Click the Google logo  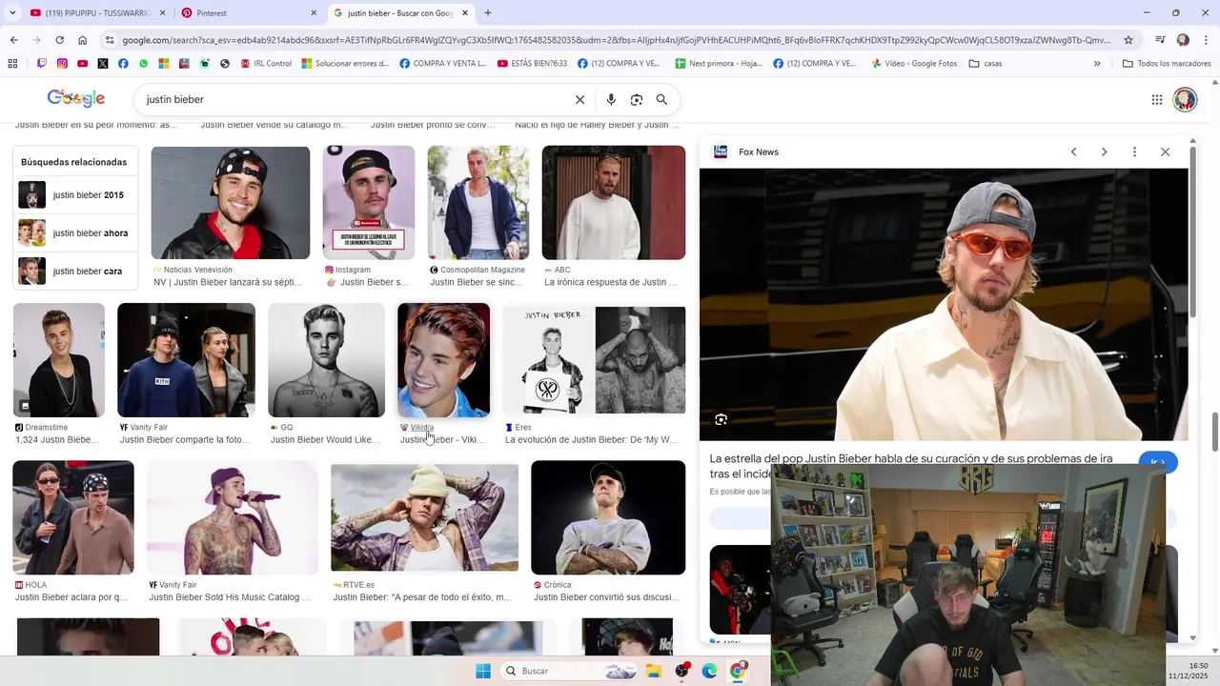[76, 99]
